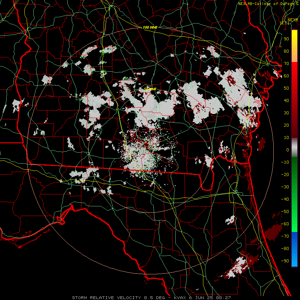Click the 30 value on the velocity scale
The width and height of the screenshot is (300, 300).
click(x=286, y=113)
